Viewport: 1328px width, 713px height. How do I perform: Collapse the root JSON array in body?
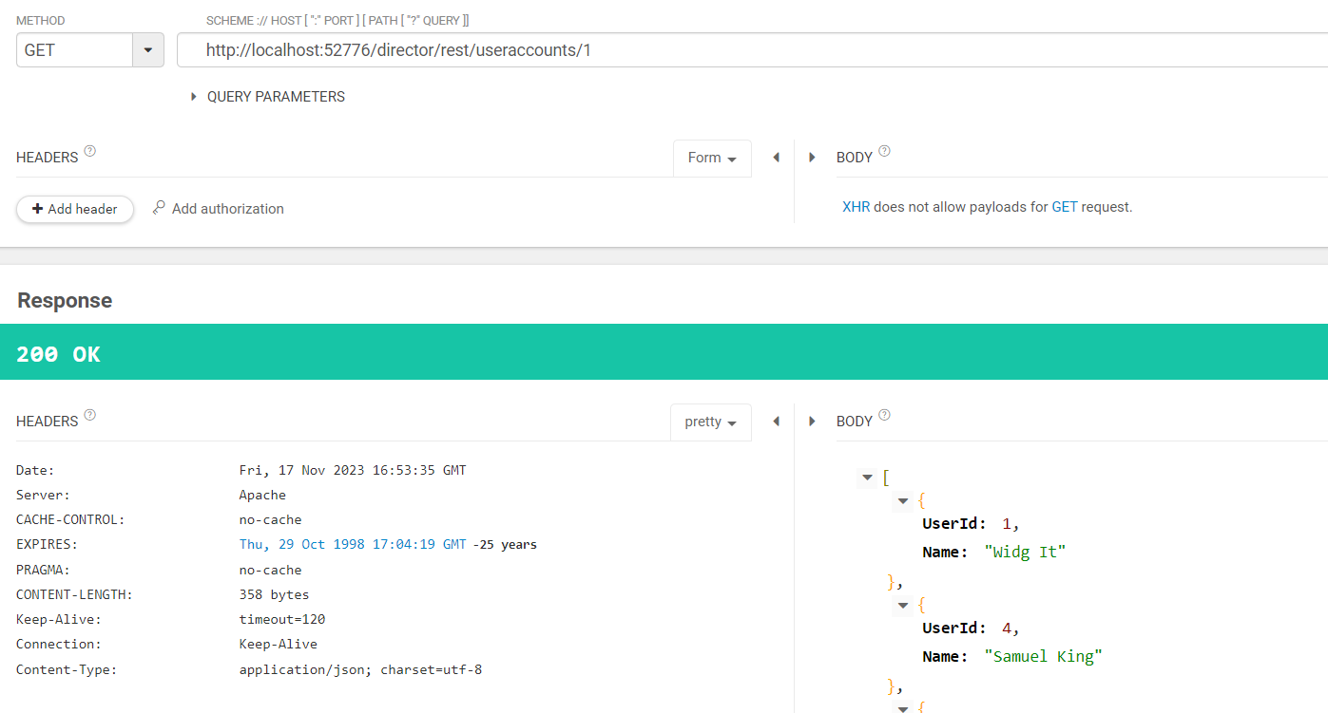click(x=866, y=478)
